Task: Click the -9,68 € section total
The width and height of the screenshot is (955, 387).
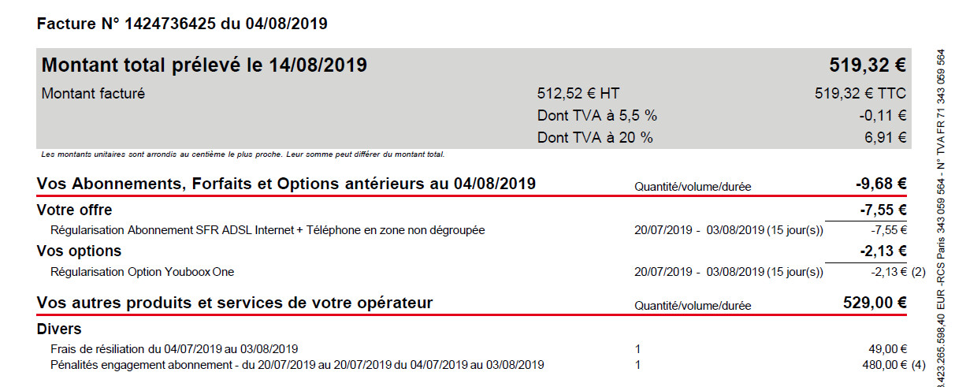Action: point(880,184)
